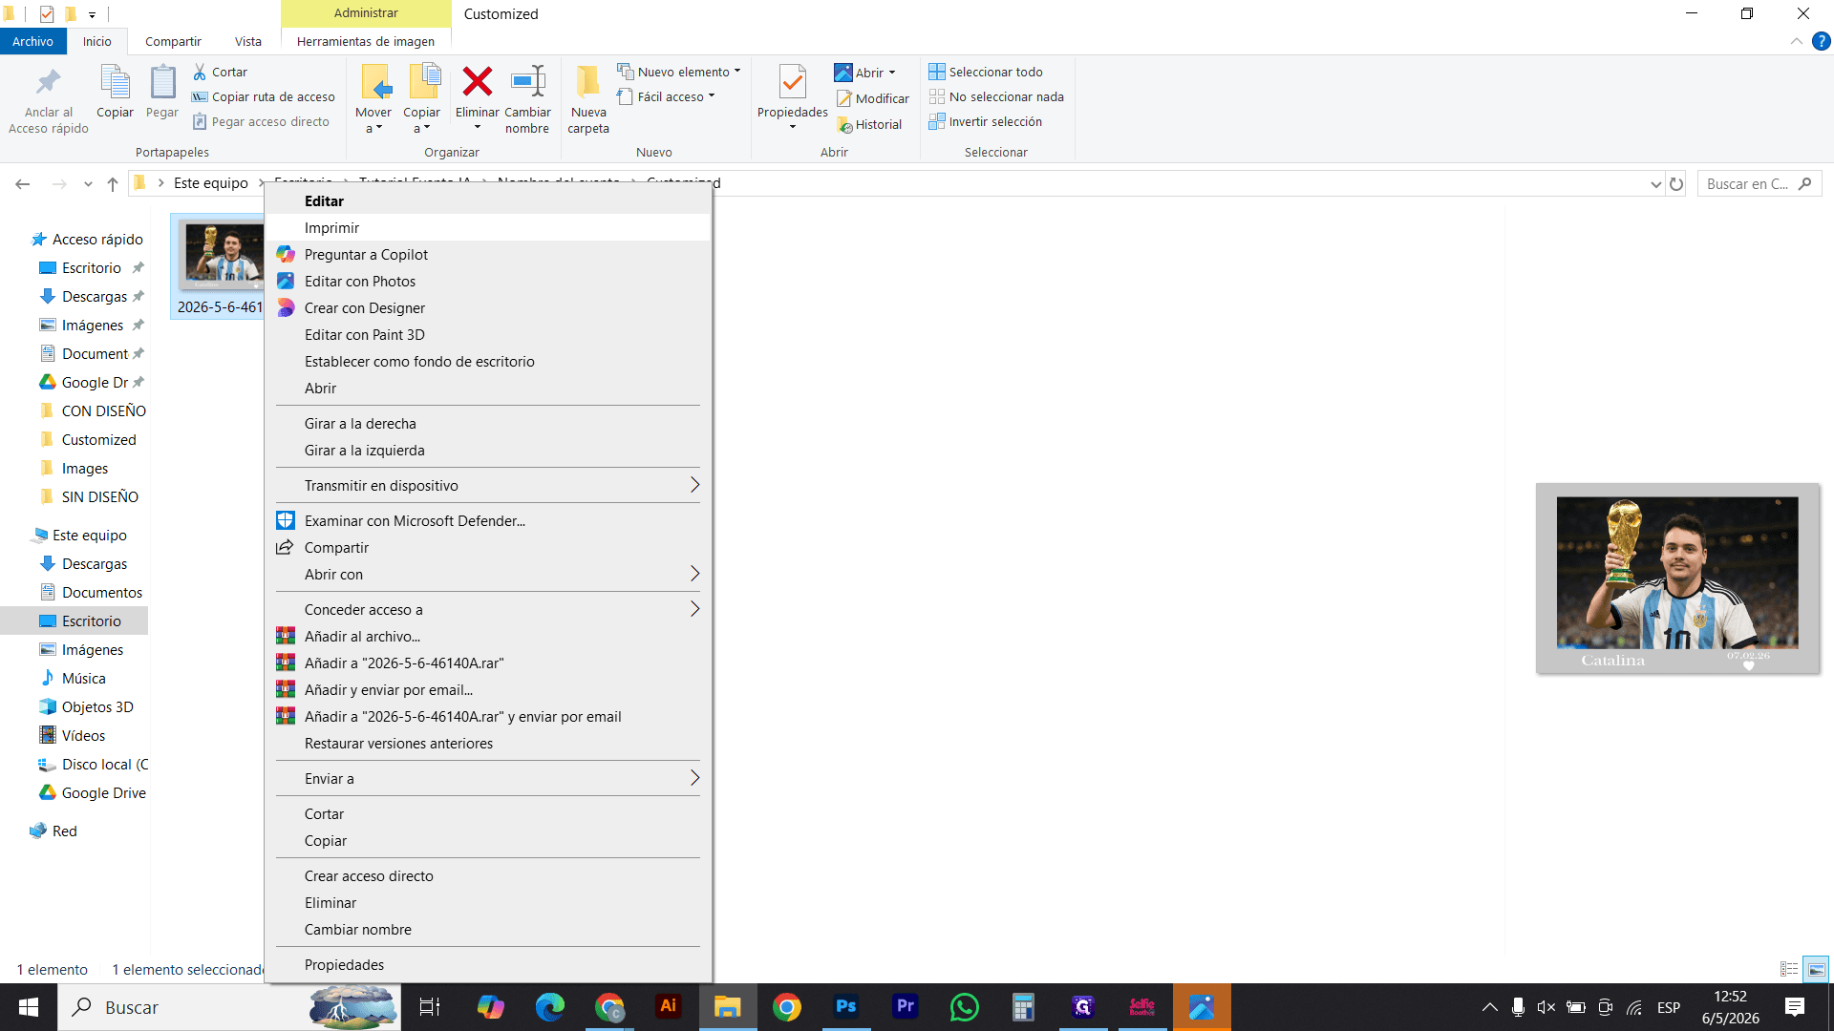The image size is (1834, 1031).
Task: Open Windows Start menu button
Action: tap(28, 1006)
